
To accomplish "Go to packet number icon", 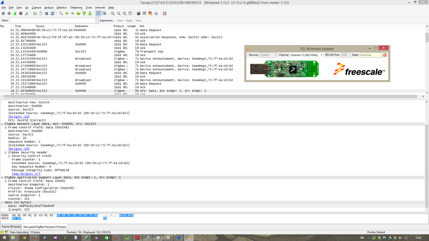I will (x=78, y=13).
